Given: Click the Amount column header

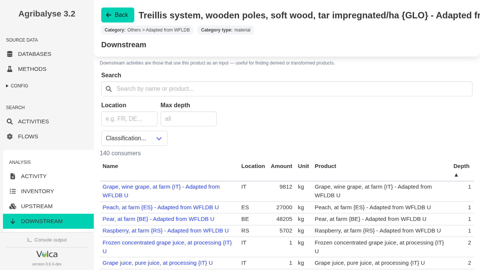Looking at the screenshot, I should point(281,166).
